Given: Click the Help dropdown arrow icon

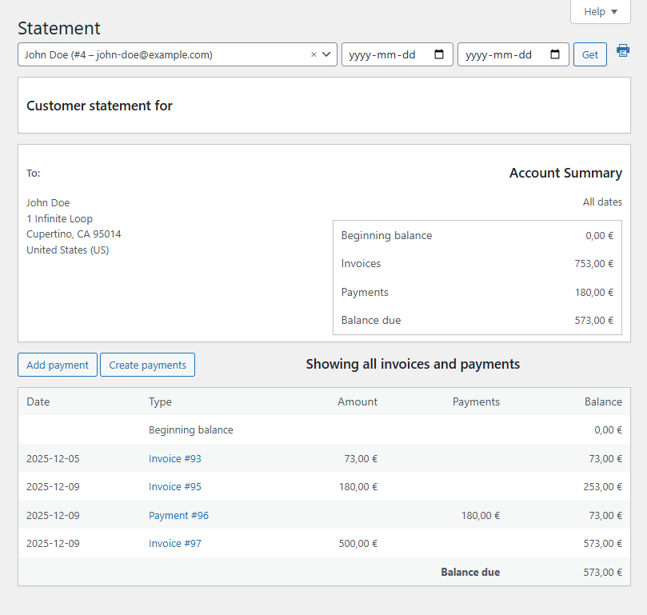Looking at the screenshot, I should [x=613, y=11].
